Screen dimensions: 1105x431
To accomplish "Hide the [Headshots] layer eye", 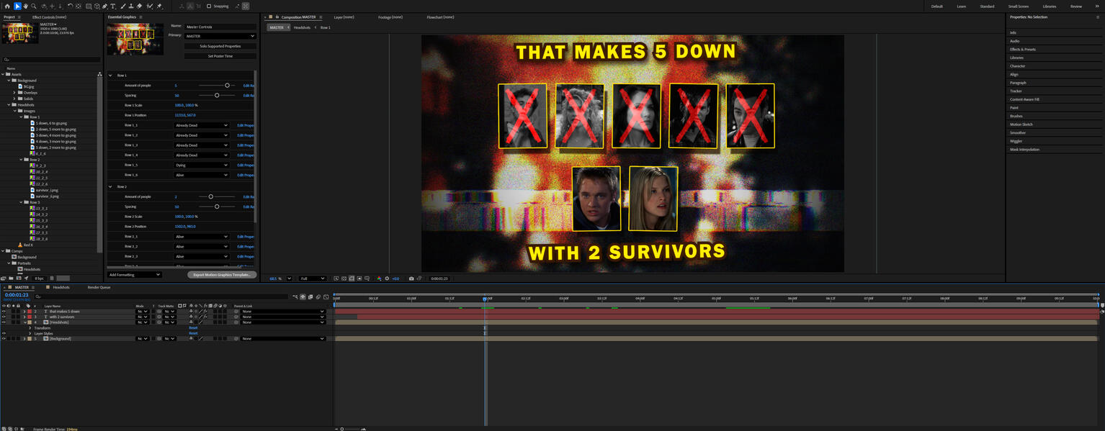I will click(x=4, y=322).
